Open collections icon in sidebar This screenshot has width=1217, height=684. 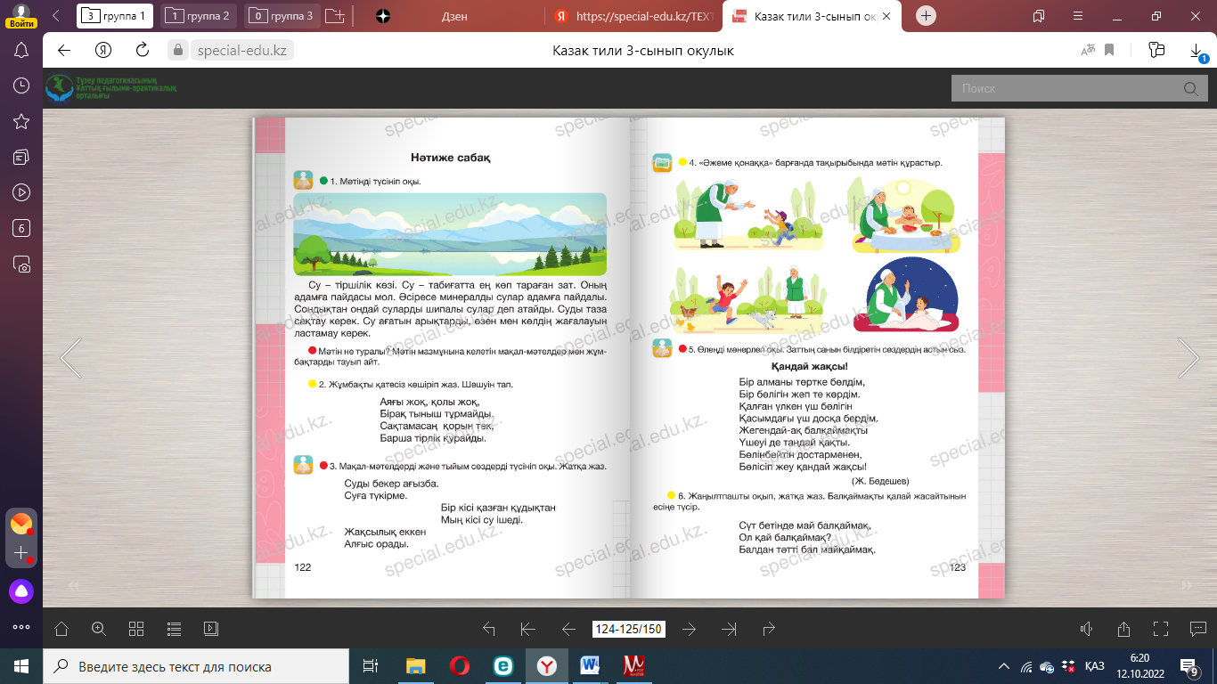(21, 157)
